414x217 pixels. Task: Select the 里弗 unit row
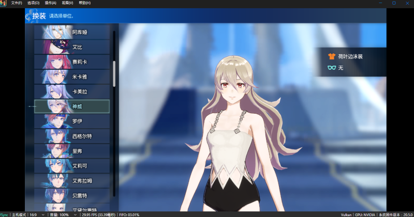72,151
